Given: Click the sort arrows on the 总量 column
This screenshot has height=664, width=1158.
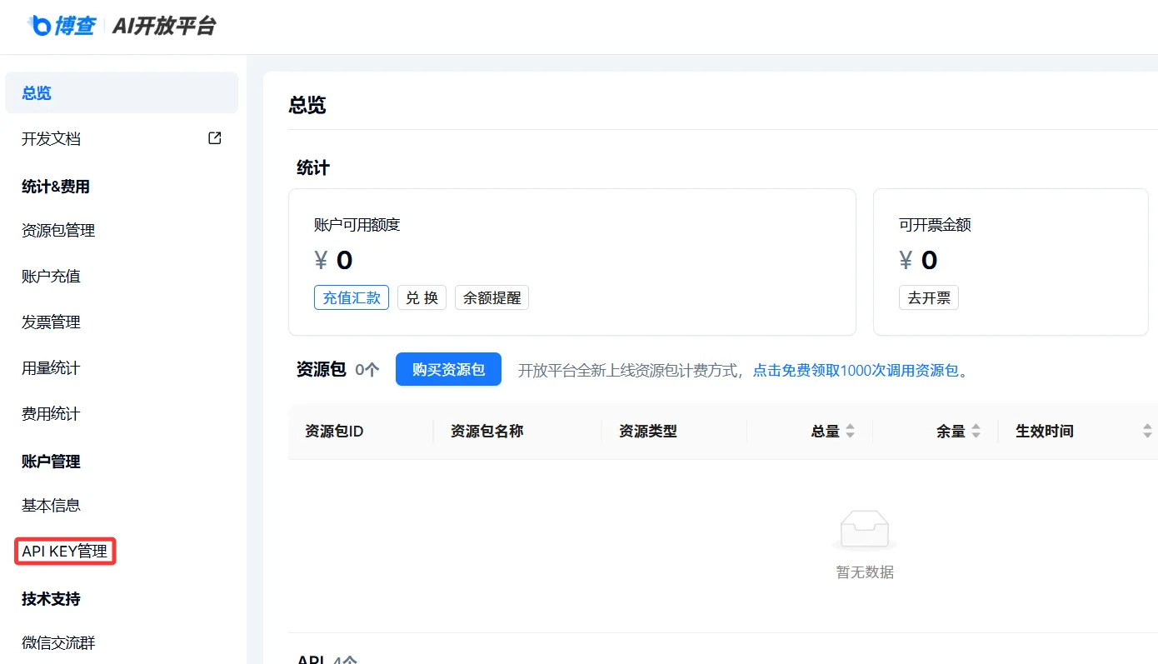Looking at the screenshot, I should click(851, 431).
